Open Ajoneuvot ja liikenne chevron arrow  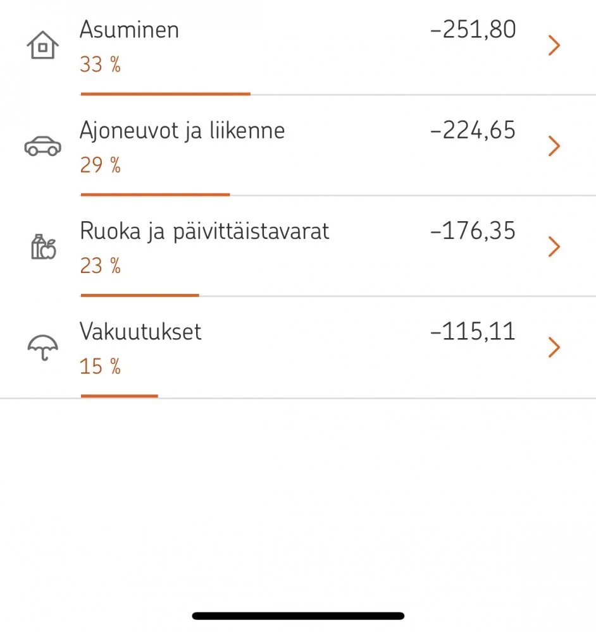(x=554, y=146)
